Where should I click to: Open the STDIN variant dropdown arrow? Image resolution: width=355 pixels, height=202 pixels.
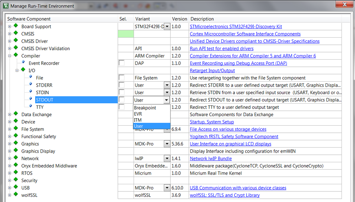point(167,93)
